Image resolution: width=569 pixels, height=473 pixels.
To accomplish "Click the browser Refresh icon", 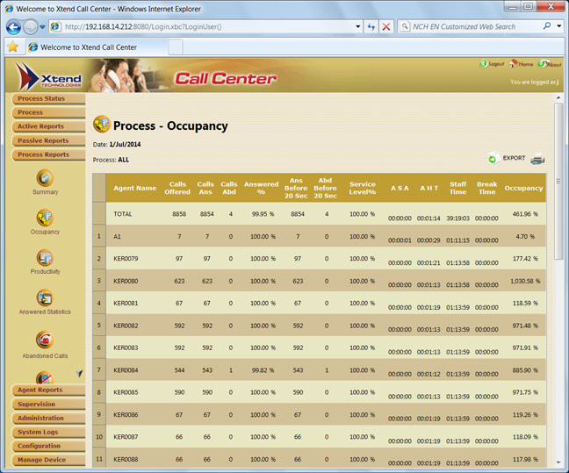I will (x=371, y=26).
